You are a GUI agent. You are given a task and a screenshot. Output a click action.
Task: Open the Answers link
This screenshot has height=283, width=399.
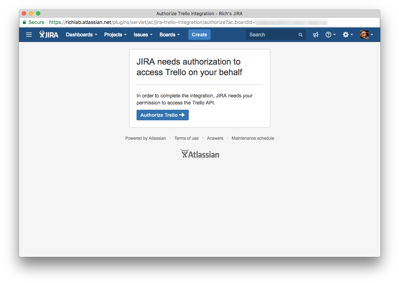coord(215,138)
